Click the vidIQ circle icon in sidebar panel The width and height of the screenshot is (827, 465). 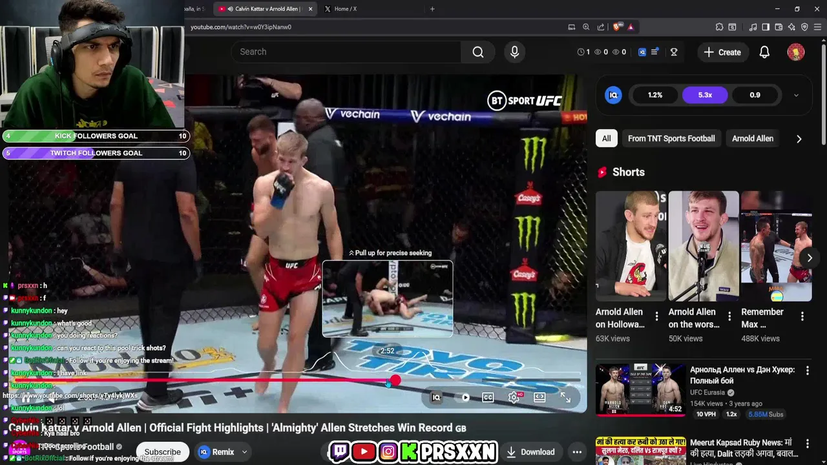pyautogui.click(x=613, y=95)
